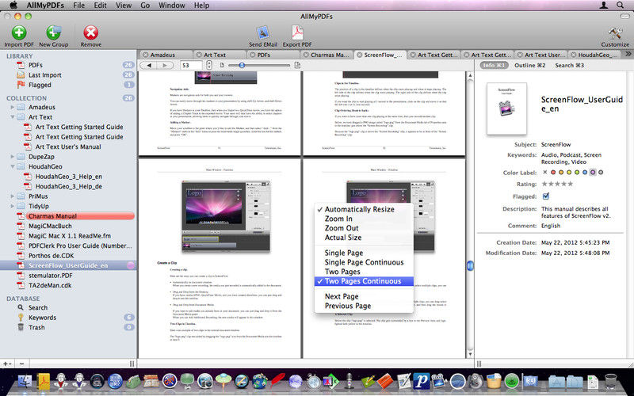Click the page number field showing 53

[x=191, y=65]
